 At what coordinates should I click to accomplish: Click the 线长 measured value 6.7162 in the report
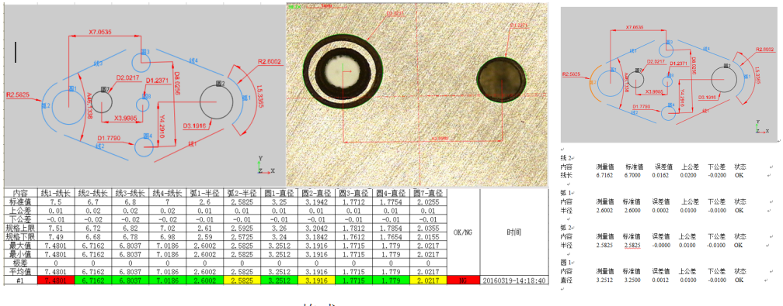[x=605, y=175]
